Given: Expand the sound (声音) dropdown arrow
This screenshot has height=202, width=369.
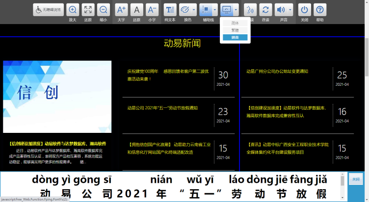Looking at the screenshot, I should (x=290, y=9).
